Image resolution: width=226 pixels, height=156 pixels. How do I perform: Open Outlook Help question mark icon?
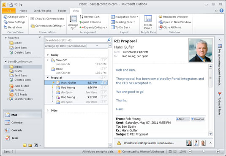[x=221, y=11]
